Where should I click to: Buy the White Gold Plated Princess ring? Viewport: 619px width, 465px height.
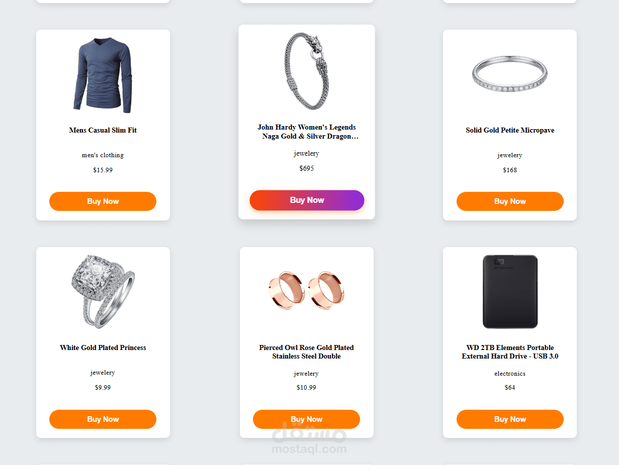tap(103, 419)
